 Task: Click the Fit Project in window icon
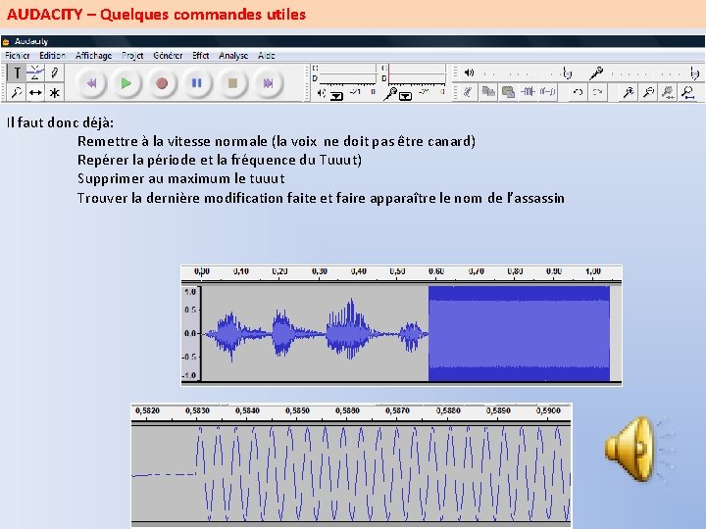tap(687, 92)
